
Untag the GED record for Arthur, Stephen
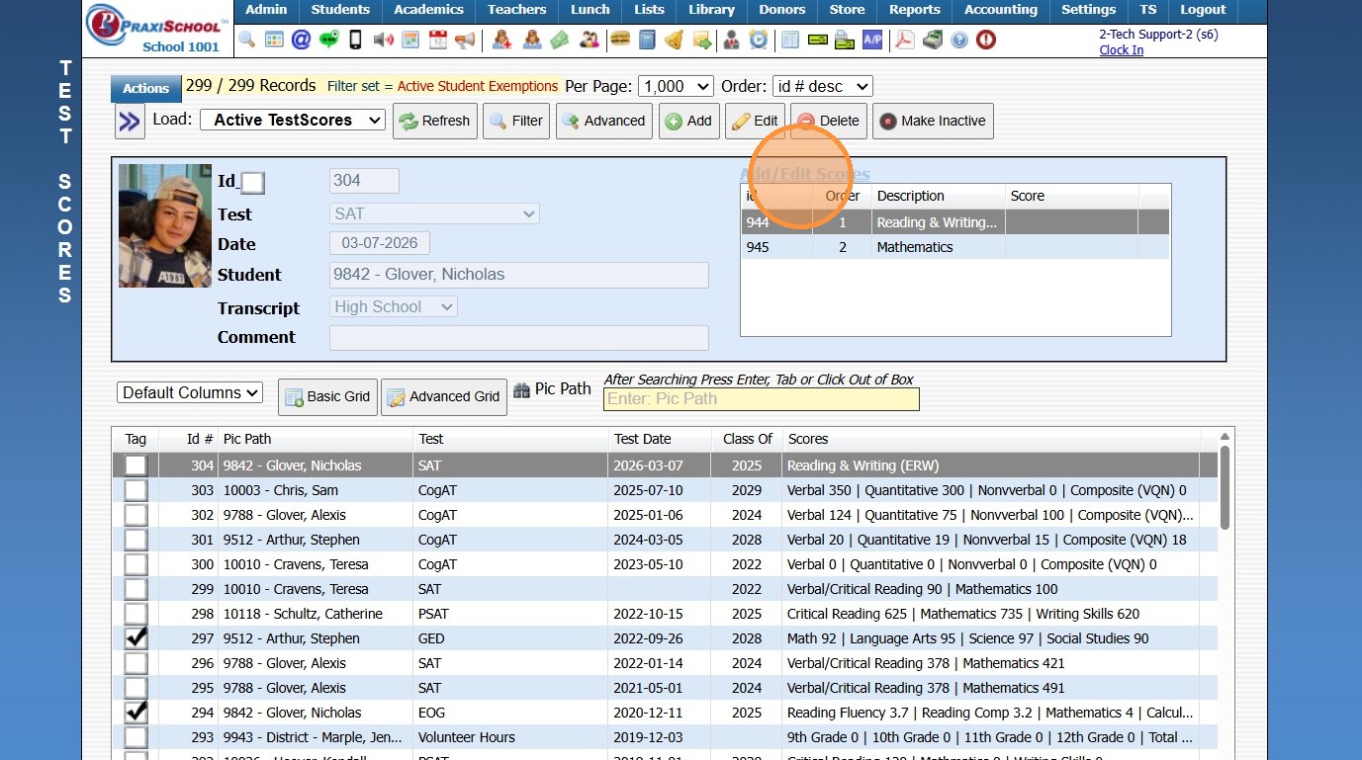pos(136,638)
